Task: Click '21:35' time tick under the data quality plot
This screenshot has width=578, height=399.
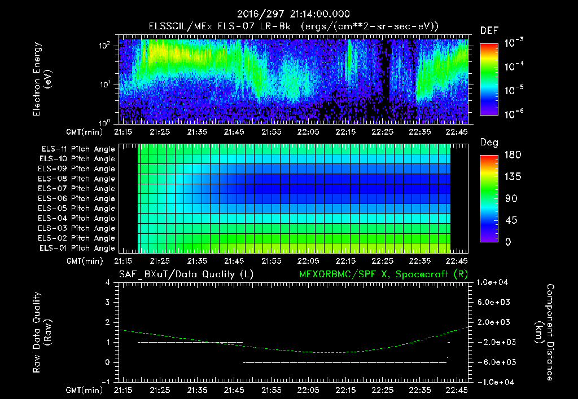Action: tap(197, 390)
